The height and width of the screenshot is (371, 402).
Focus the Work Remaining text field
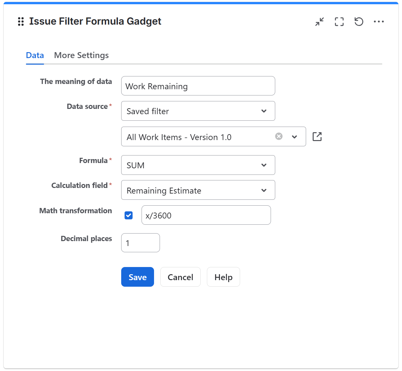pos(198,86)
